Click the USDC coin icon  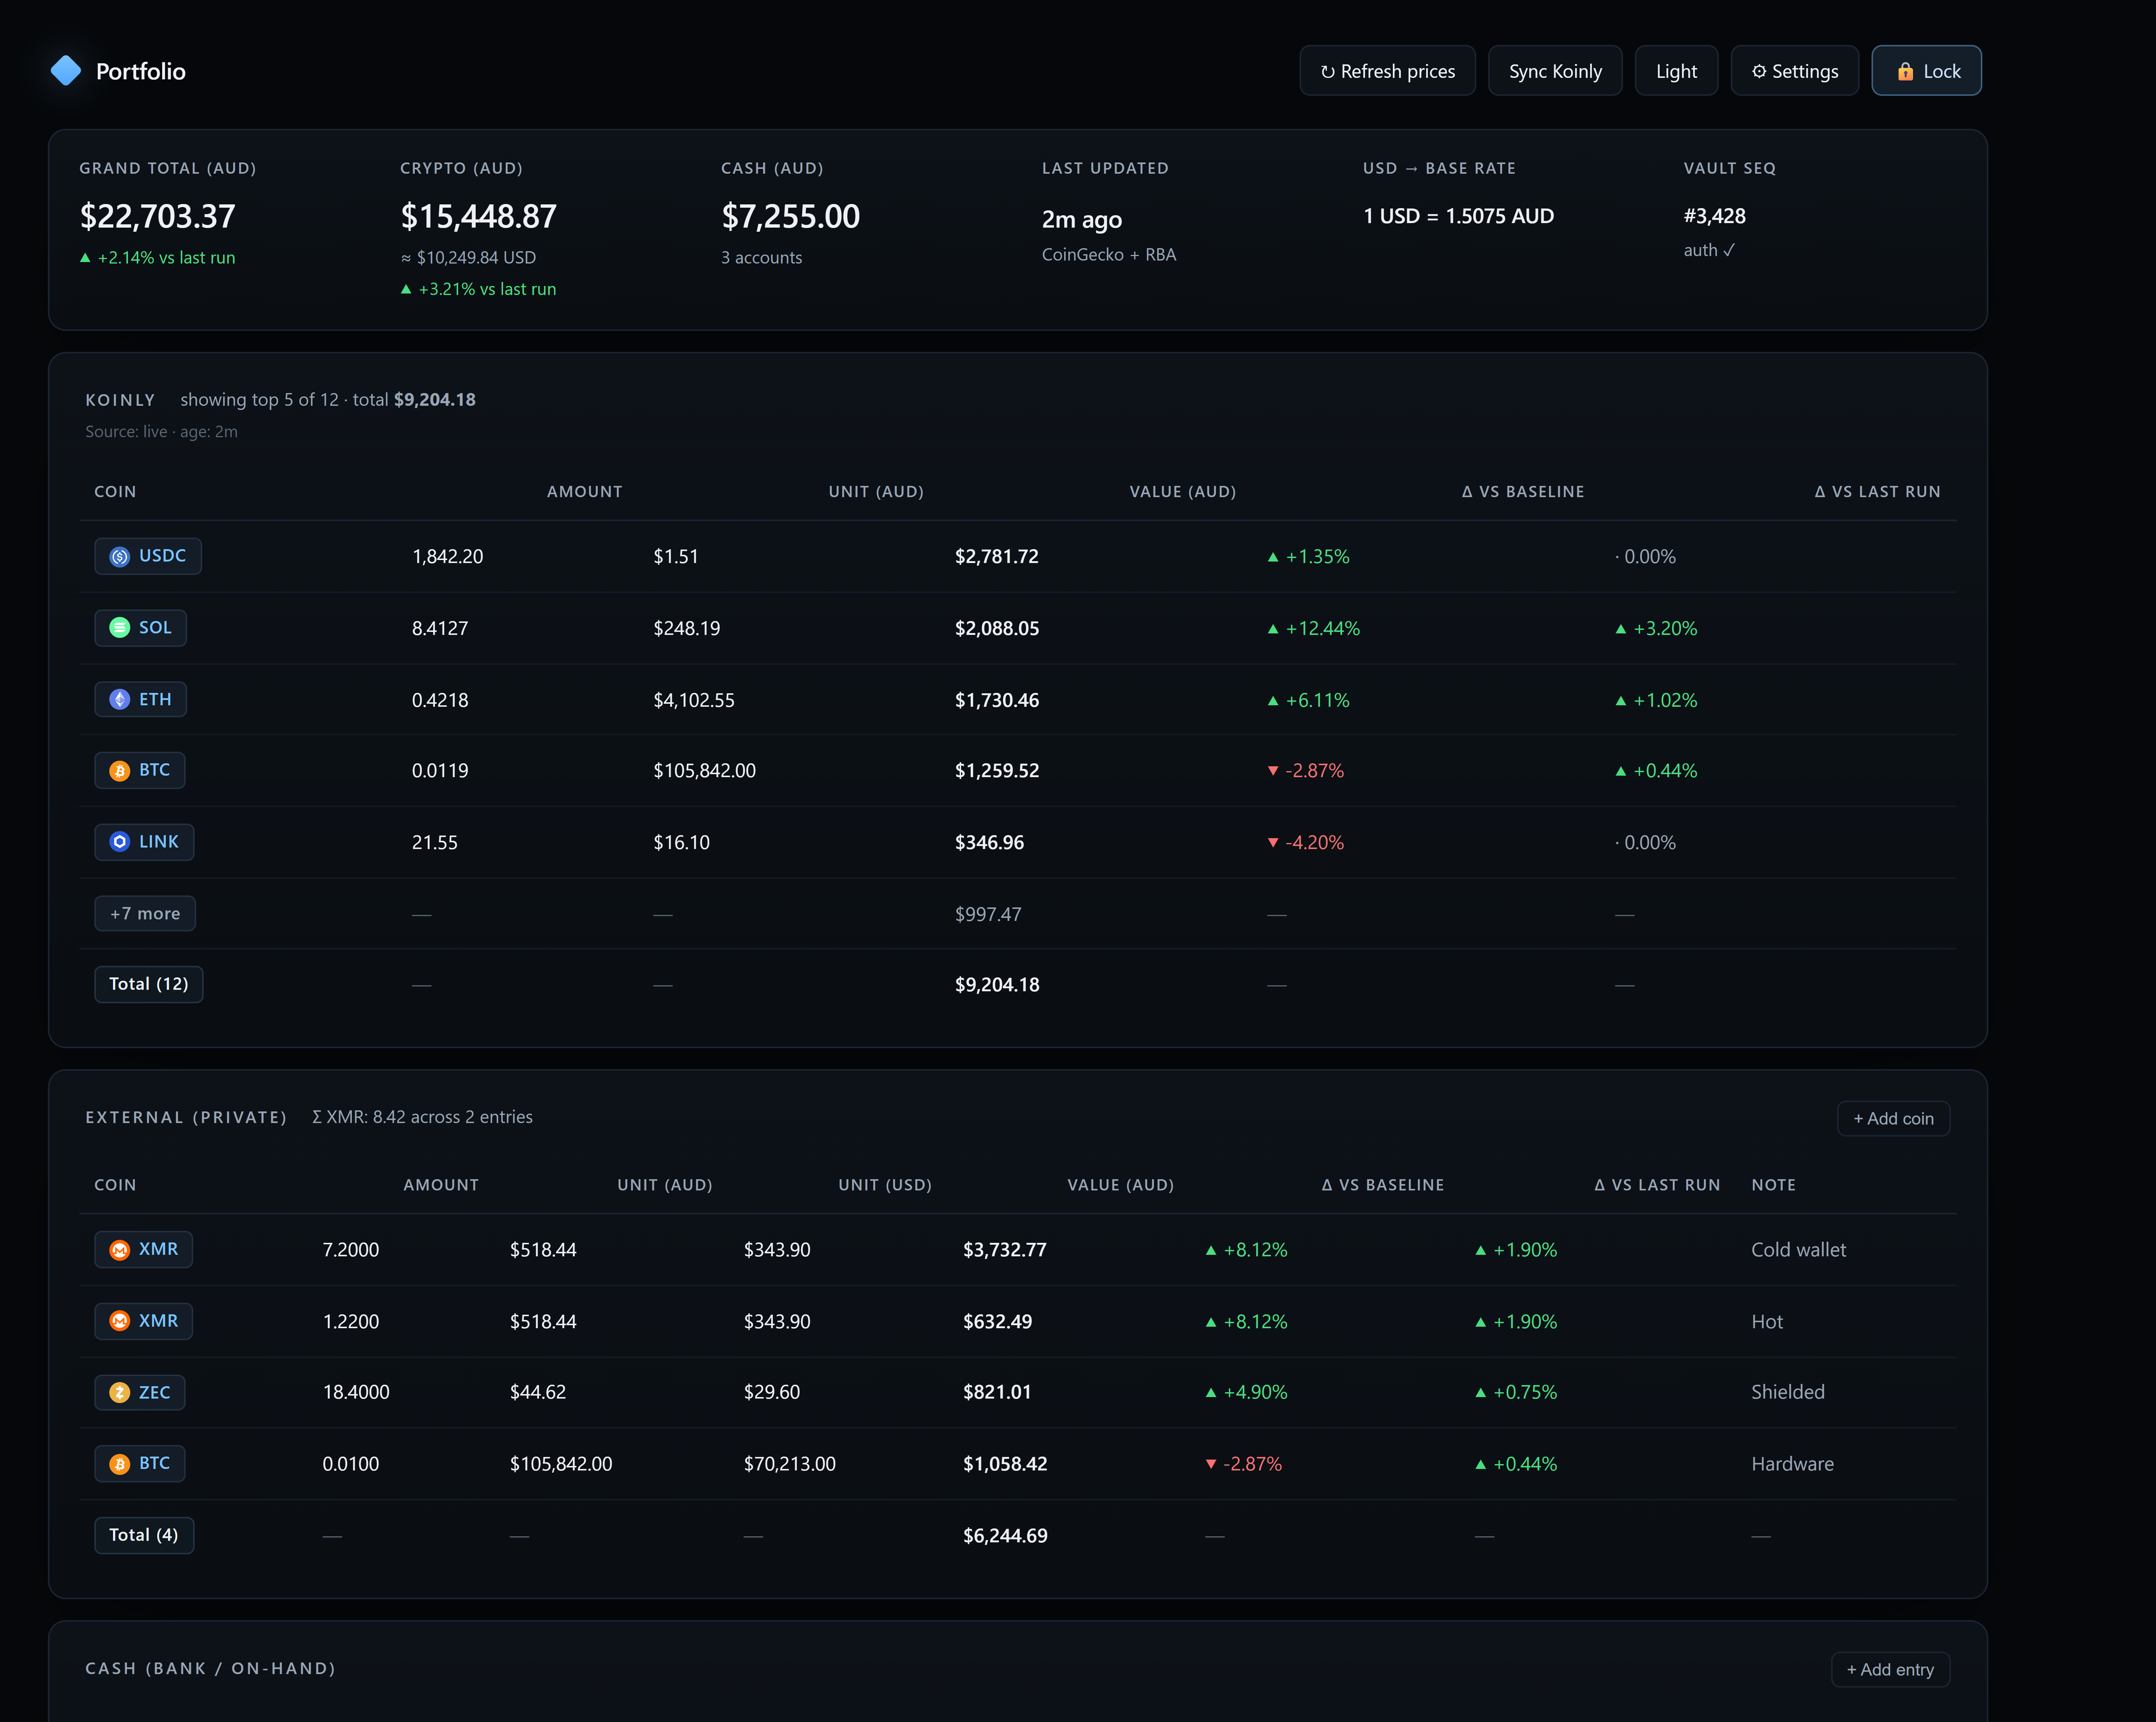tap(120, 557)
